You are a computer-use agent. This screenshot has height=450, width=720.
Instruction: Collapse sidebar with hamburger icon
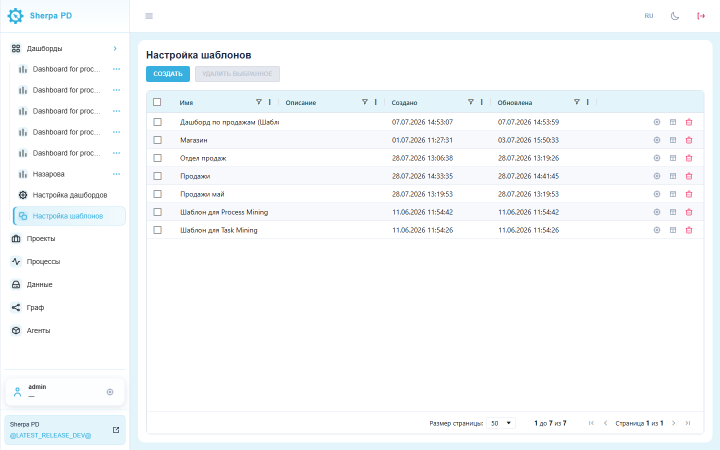click(149, 16)
